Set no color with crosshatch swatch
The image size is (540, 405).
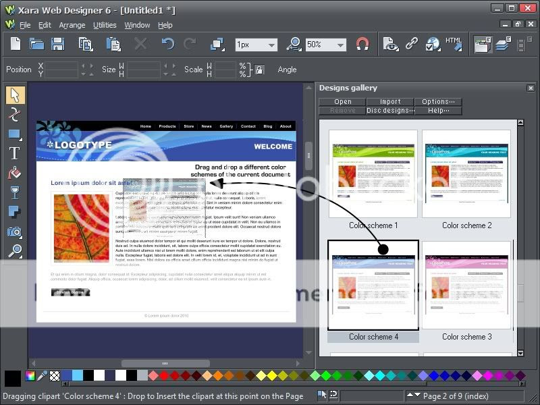pos(55,376)
